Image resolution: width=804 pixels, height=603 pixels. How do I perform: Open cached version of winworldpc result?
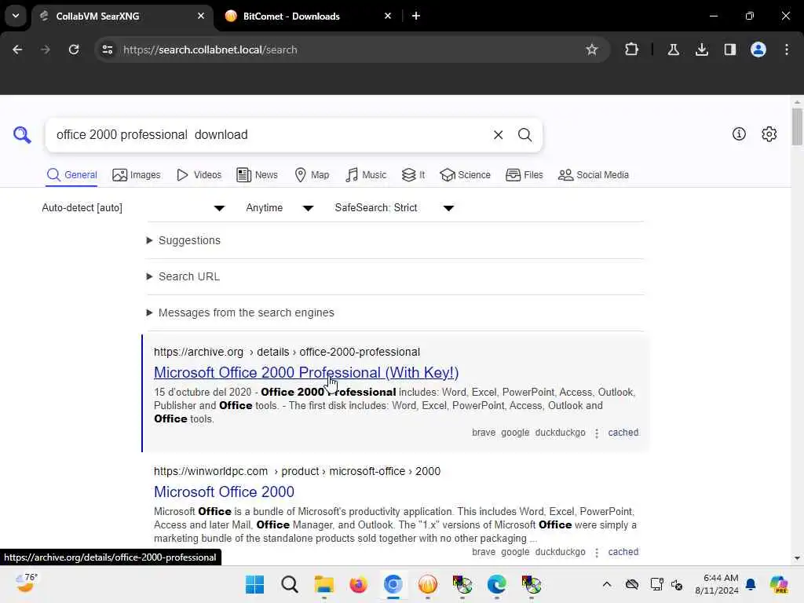(623, 552)
